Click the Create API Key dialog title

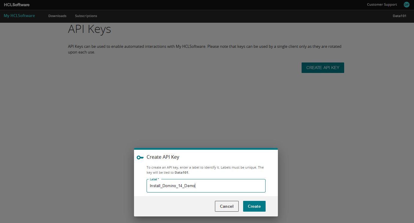click(163, 157)
